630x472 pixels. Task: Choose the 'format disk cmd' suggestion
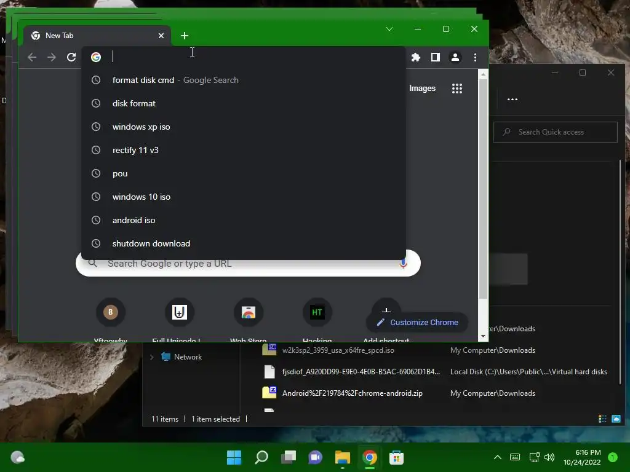coord(243,80)
